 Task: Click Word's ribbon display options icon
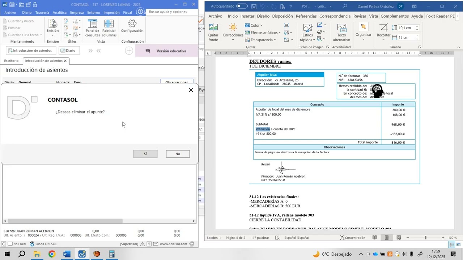coord(415,6)
